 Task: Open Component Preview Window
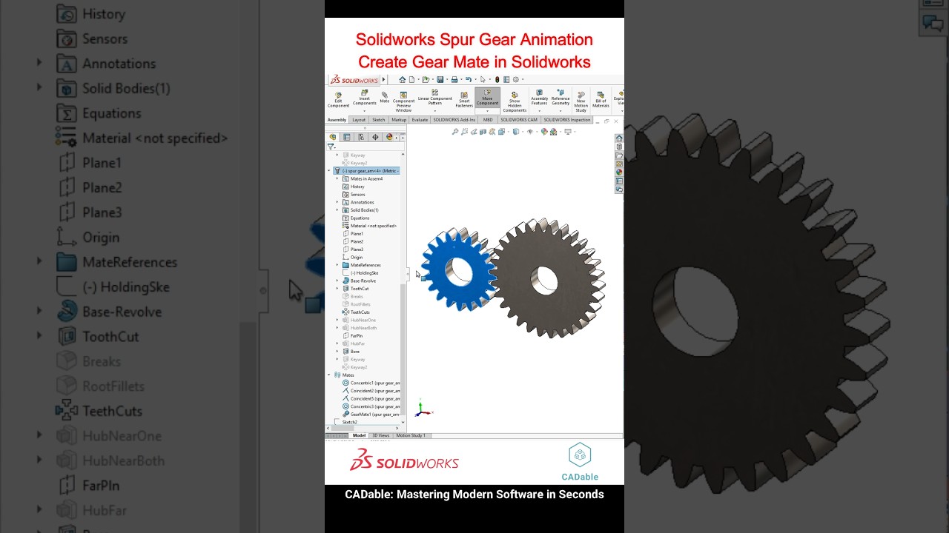coord(403,101)
